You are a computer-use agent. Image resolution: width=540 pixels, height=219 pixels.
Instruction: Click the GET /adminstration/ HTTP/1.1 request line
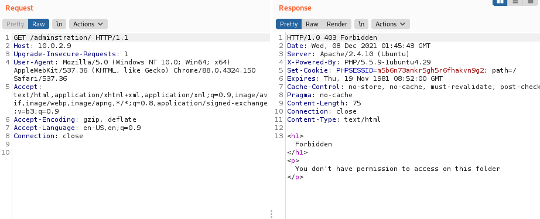[x=71, y=37]
